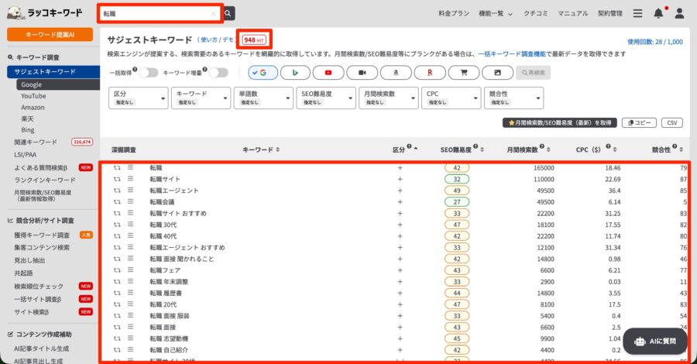Open the 区分 filter dropdown
Image resolution: width=697 pixels, height=364 pixels.
click(x=139, y=98)
